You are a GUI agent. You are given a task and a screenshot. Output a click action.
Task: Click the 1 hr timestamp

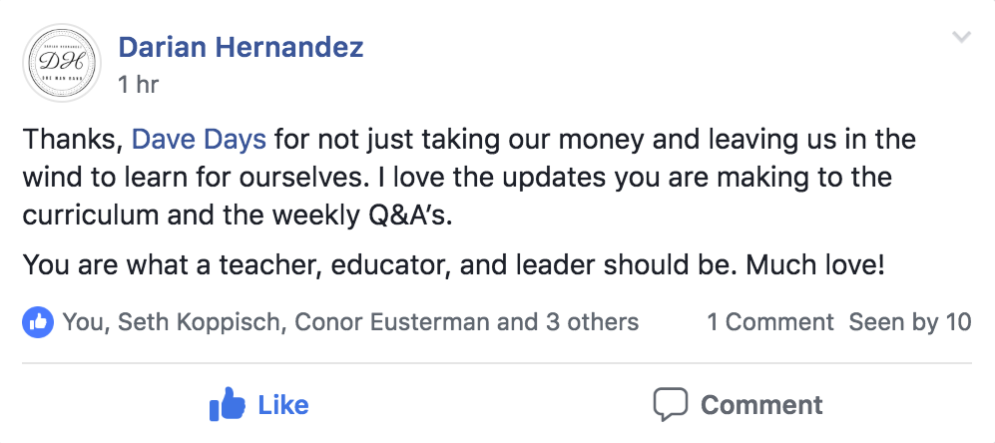click(138, 85)
